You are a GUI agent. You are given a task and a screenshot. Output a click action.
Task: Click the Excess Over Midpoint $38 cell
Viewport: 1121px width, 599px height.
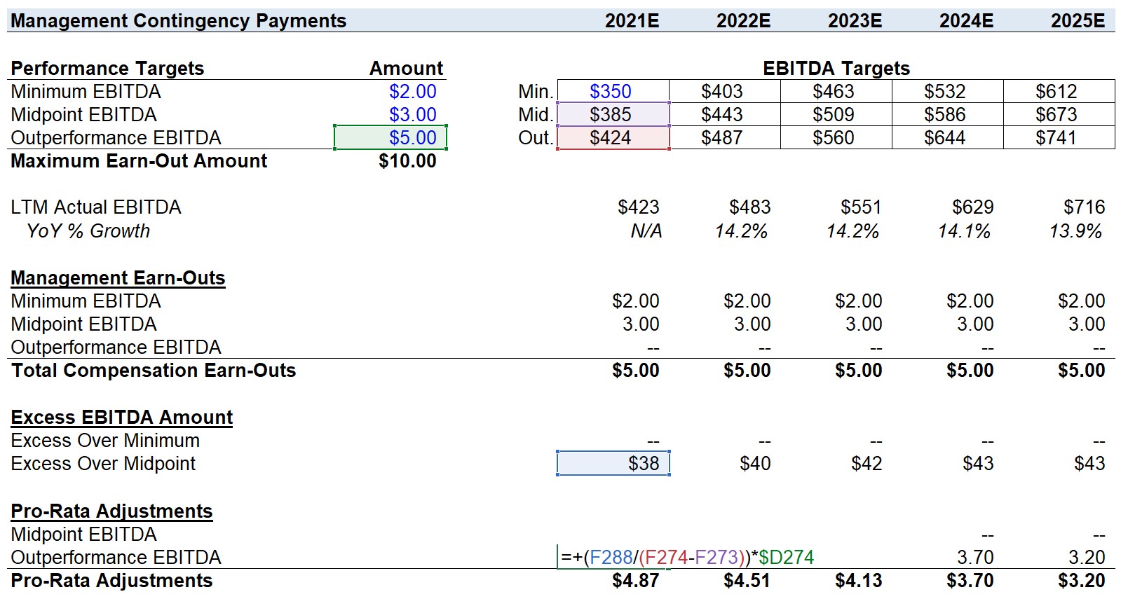613,464
